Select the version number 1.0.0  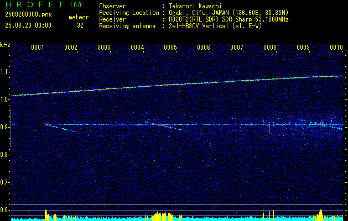click(75, 5)
